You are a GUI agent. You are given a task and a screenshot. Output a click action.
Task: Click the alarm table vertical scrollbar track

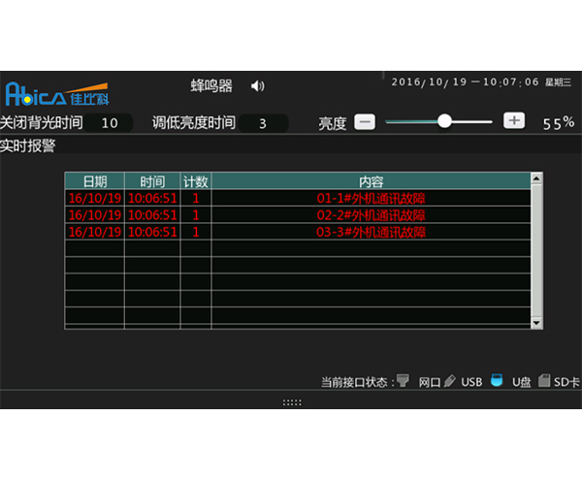tap(536, 251)
